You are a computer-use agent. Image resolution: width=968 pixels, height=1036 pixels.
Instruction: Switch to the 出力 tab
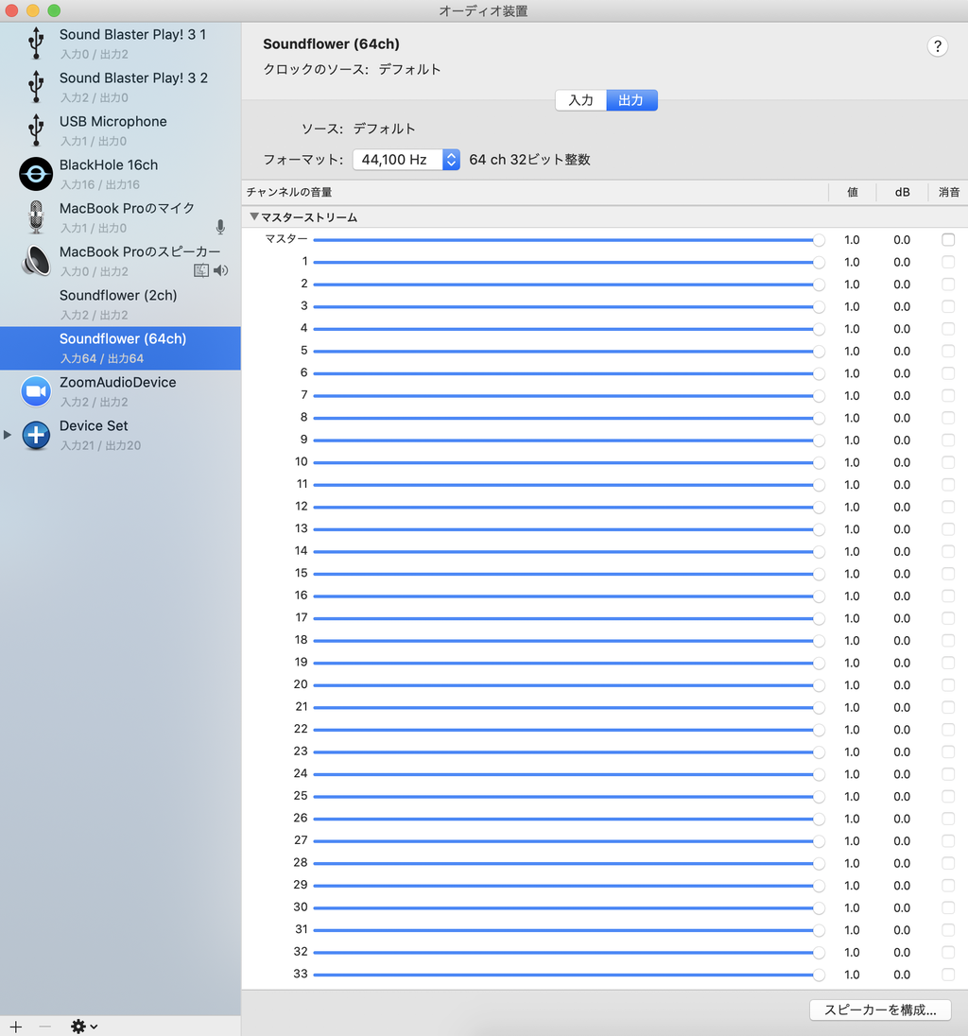coord(631,100)
